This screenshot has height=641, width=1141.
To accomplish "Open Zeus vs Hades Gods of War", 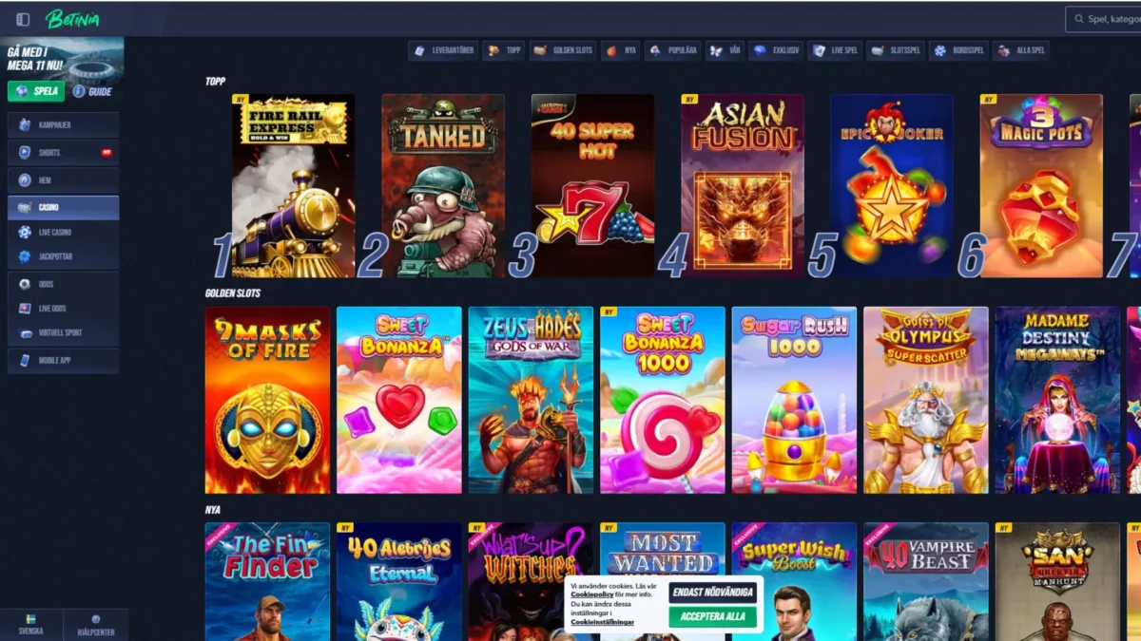I will [531, 400].
